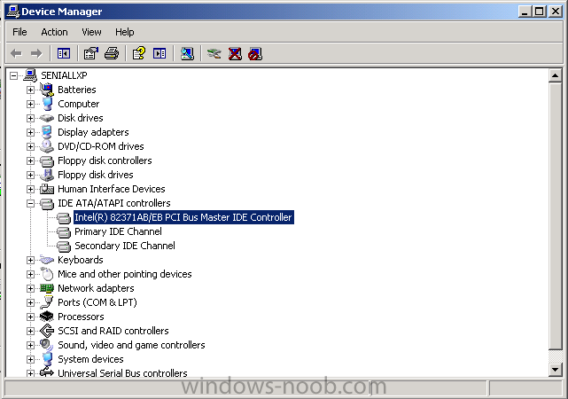Click the Disk drives category icon
The image size is (568, 399).
(x=47, y=118)
